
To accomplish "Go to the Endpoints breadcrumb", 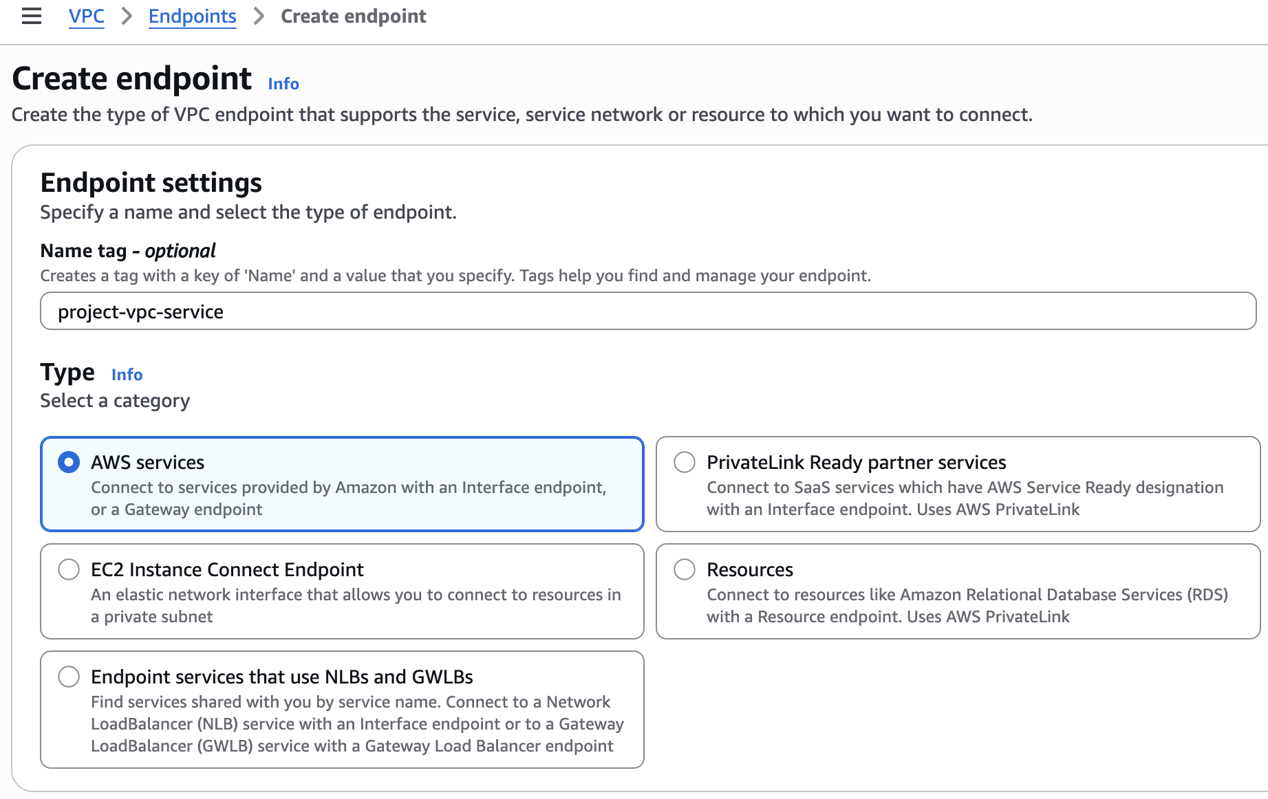I will click(x=192, y=17).
